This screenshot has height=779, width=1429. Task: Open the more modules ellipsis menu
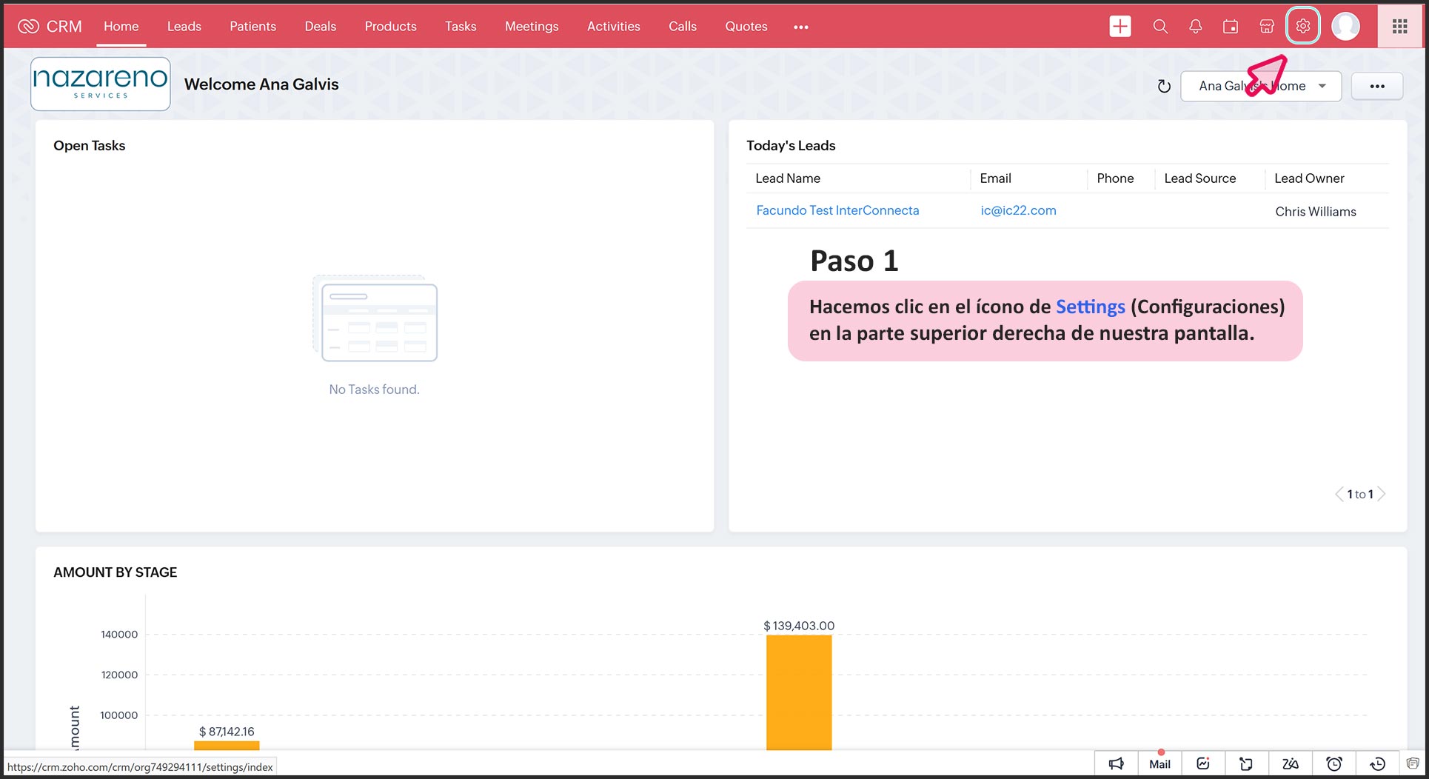pyautogui.click(x=800, y=27)
